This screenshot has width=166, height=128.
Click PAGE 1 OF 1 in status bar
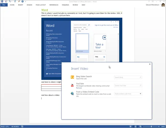(x=5, y=126)
